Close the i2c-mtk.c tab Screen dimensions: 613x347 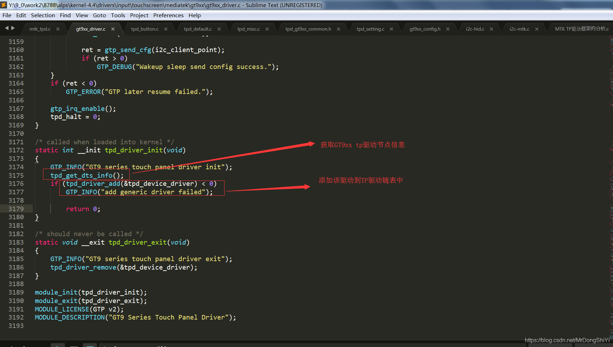pos(537,29)
